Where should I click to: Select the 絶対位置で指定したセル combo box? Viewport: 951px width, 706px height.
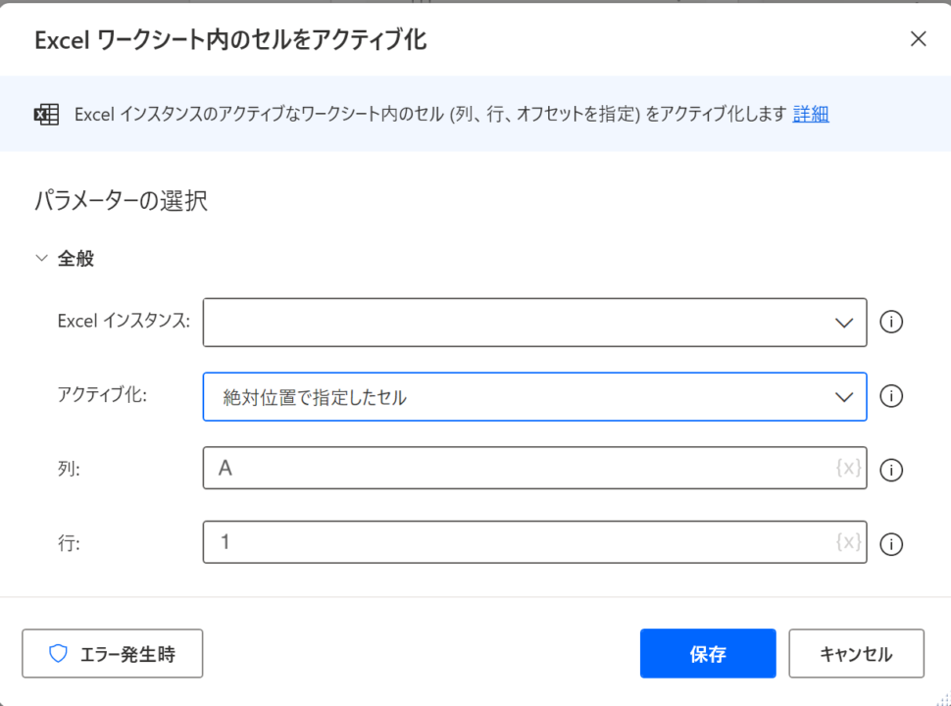click(x=534, y=397)
